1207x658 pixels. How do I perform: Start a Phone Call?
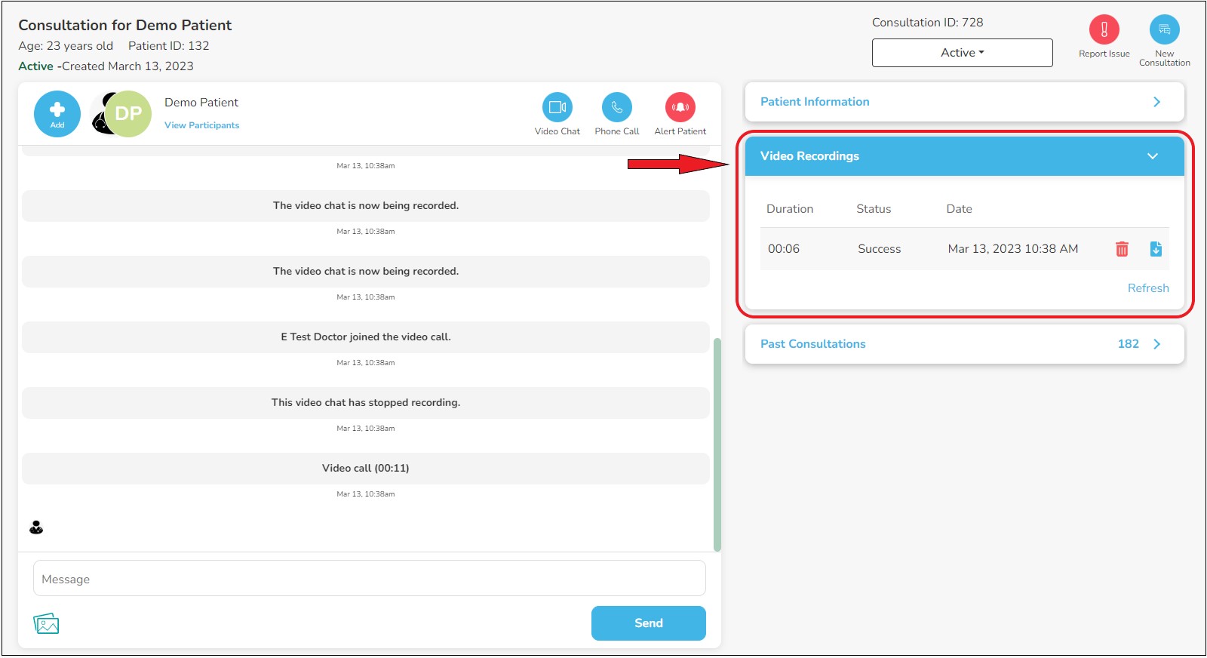[616, 107]
